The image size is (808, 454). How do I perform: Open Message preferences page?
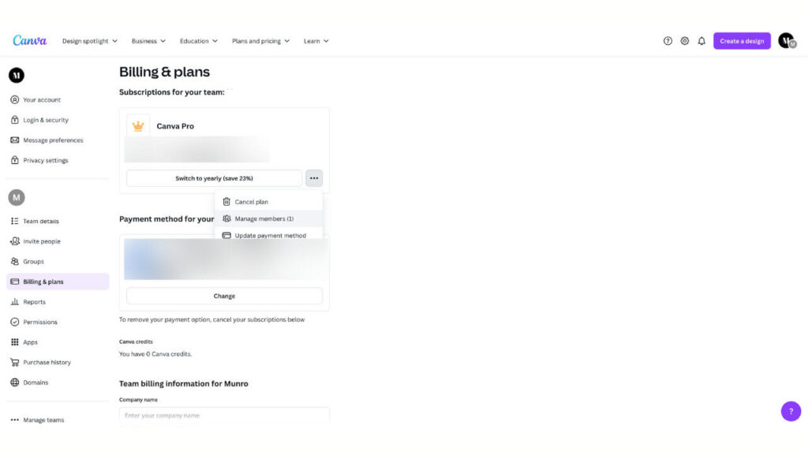pos(53,140)
